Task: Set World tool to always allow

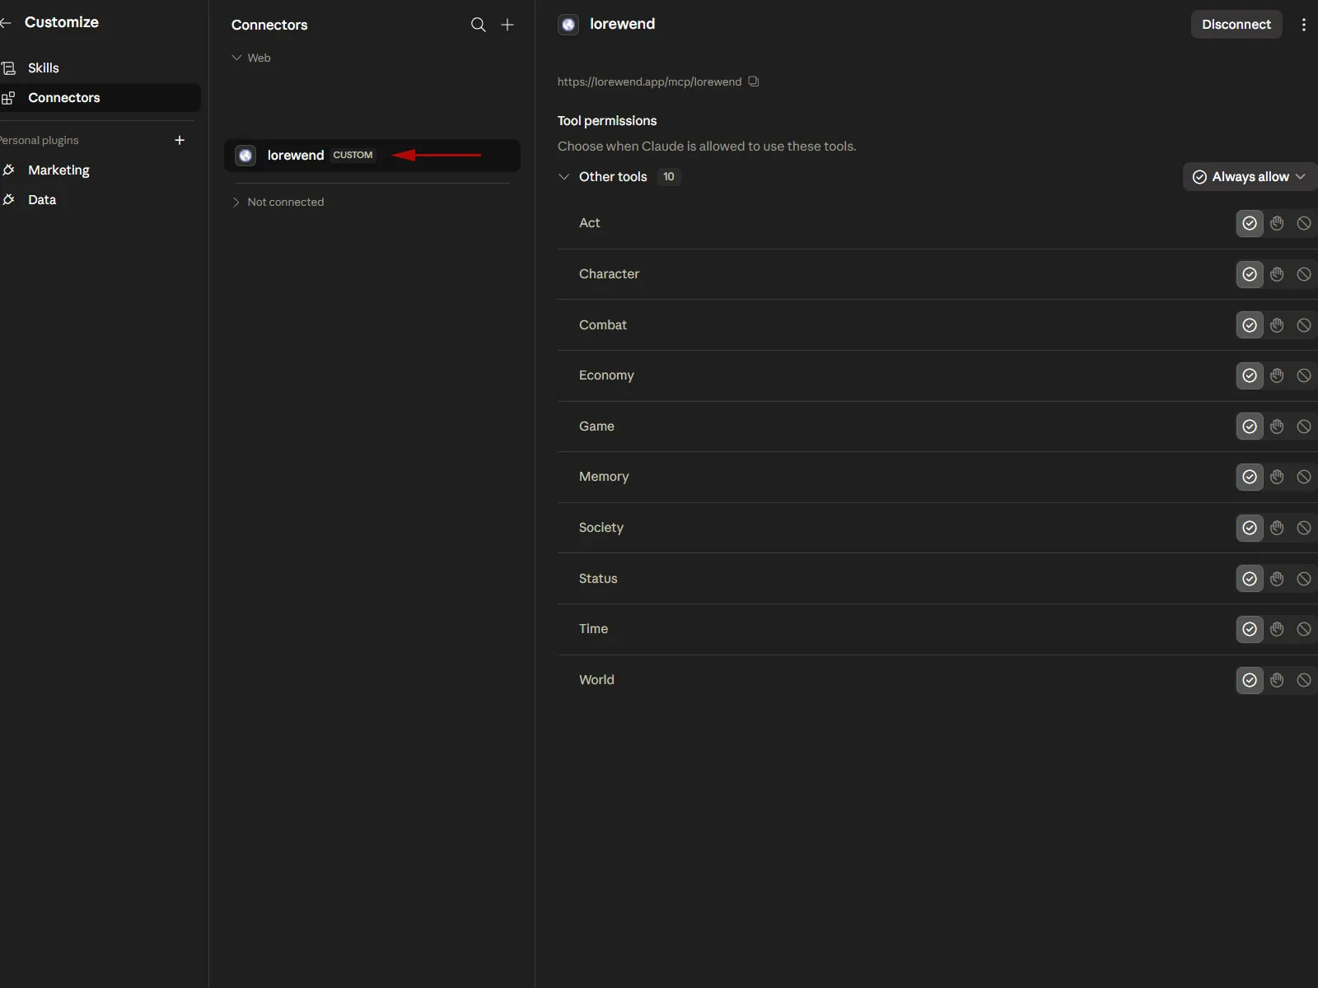Action: (x=1250, y=680)
